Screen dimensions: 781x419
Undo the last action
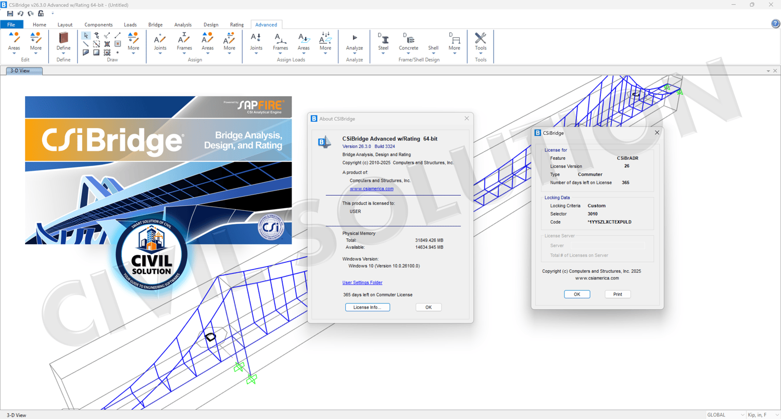pos(20,14)
